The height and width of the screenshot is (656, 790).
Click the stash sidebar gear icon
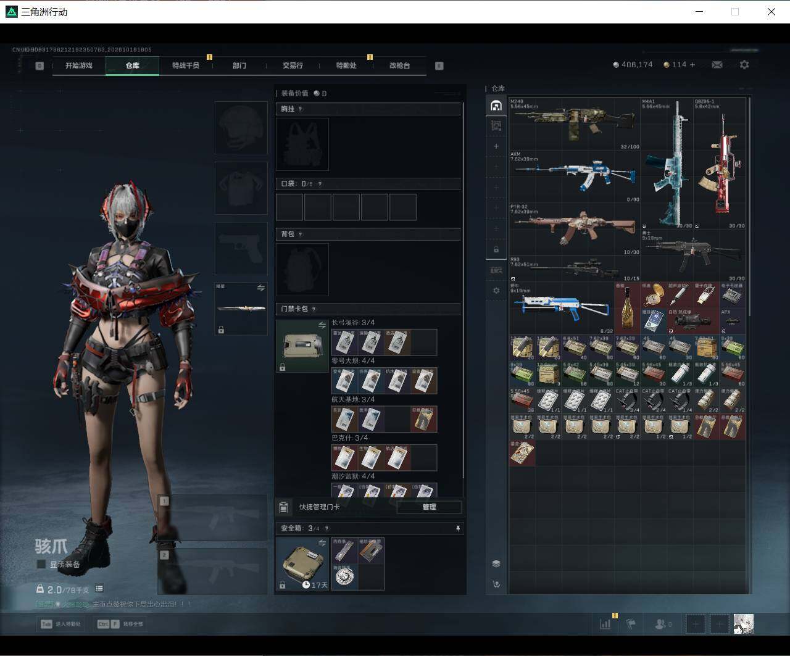496,290
